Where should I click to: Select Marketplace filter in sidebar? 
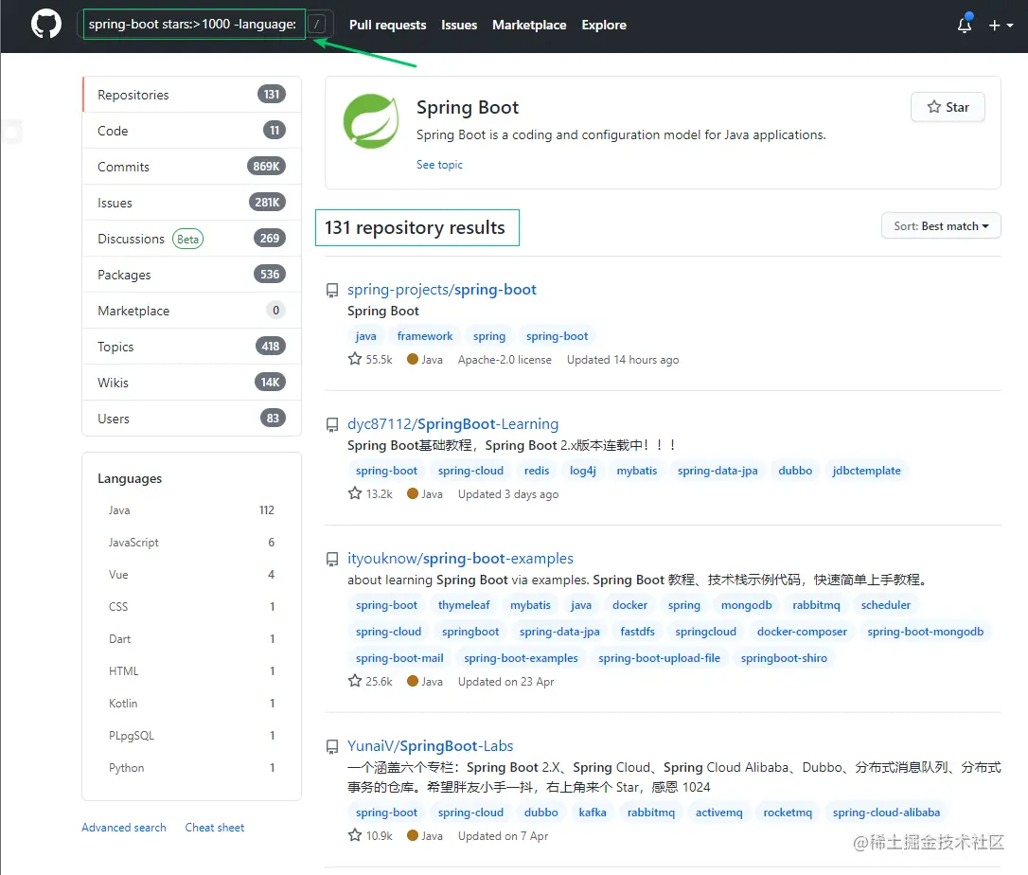point(191,311)
